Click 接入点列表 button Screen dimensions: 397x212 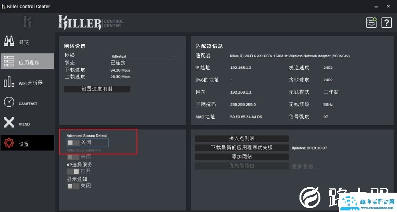pyautogui.click(x=242, y=138)
